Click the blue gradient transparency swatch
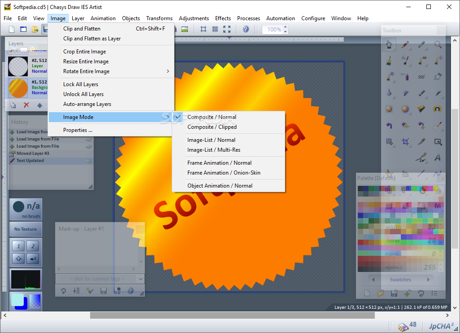 (35, 302)
